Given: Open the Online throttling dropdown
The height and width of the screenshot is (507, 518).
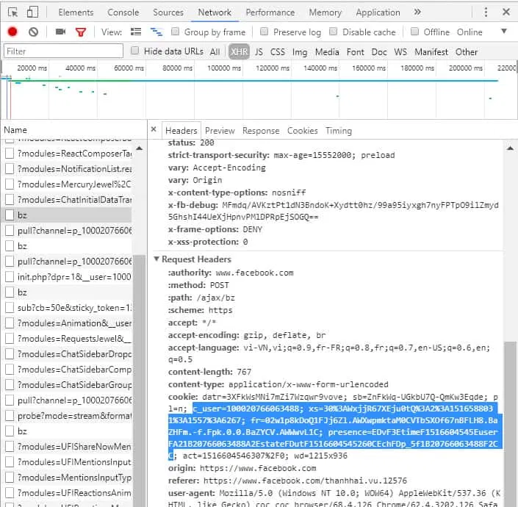Looking at the screenshot, I should pos(503,32).
